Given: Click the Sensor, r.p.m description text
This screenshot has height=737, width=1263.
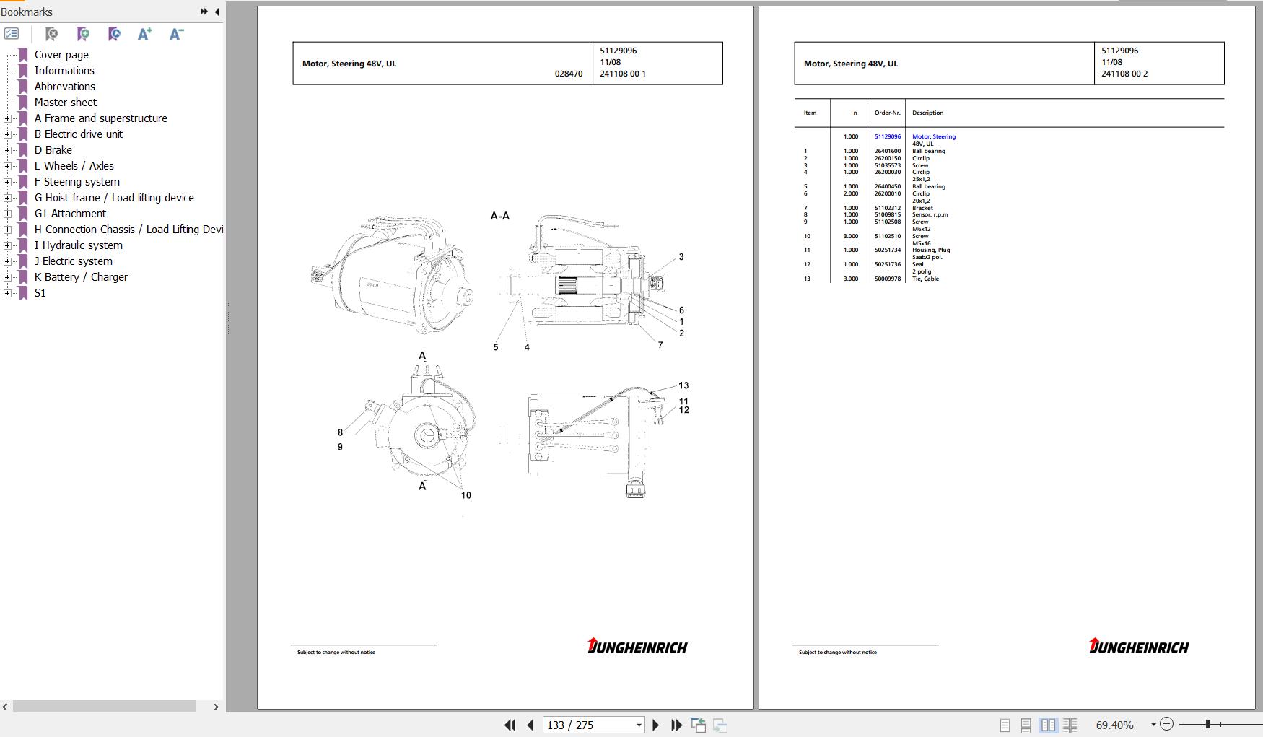Looking at the screenshot, I should point(930,214).
